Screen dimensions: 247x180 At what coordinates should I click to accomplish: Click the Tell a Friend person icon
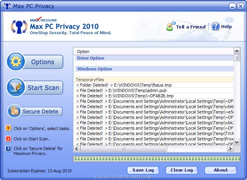tap(171, 26)
